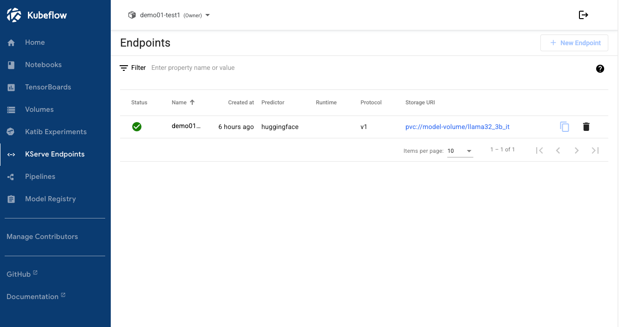Click the Predictor column header
This screenshot has width=619, height=327.
[x=273, y=102]
